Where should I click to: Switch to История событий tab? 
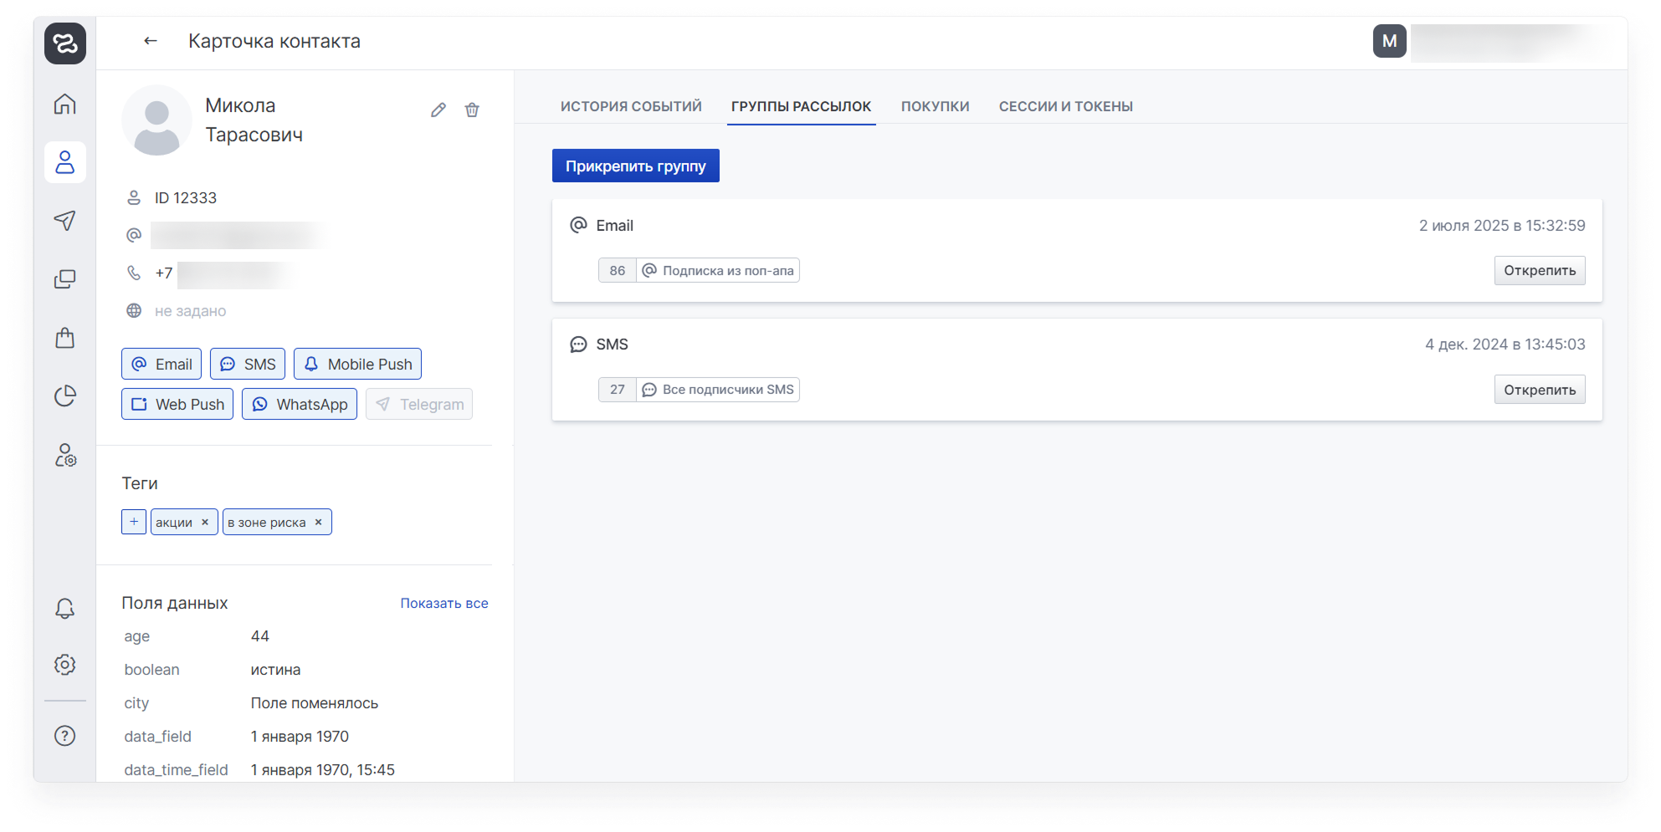631,106
